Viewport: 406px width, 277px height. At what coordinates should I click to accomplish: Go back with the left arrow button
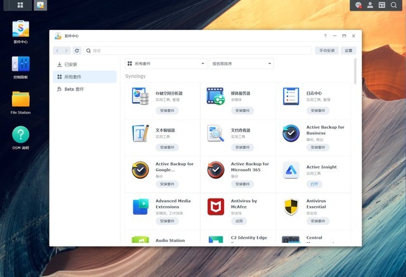coord(57,51)
